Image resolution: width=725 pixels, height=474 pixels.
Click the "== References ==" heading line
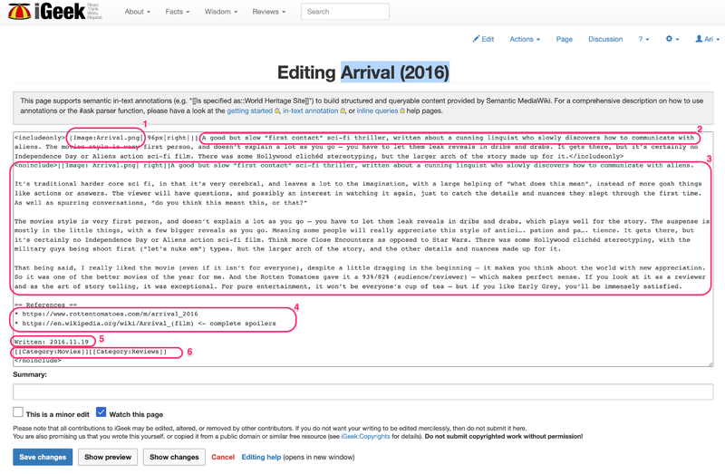pyautogui.click(x=46, y=305)
